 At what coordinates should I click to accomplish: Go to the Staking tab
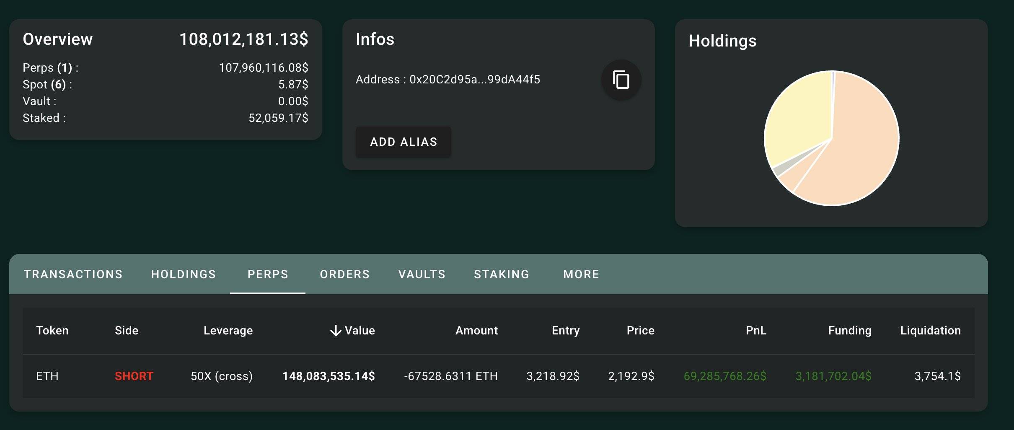coord(502,274)
